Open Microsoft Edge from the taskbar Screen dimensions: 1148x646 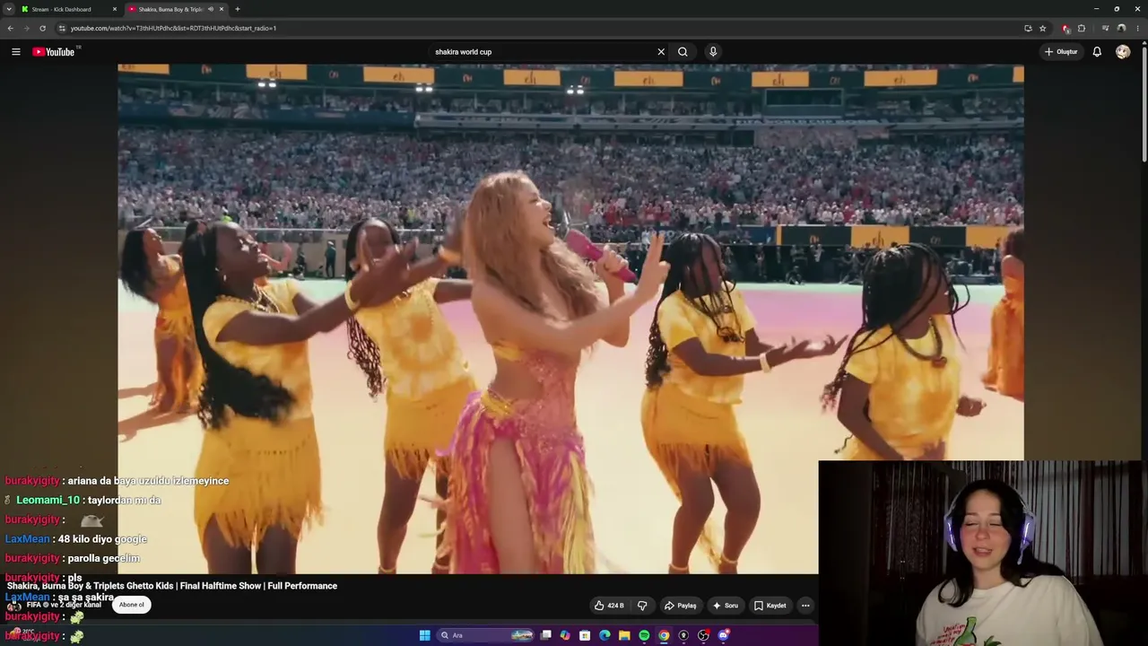point(604,635)
